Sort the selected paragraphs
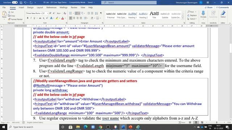The height and width of the screenshot is (130, 232). (x=96, y=13)
